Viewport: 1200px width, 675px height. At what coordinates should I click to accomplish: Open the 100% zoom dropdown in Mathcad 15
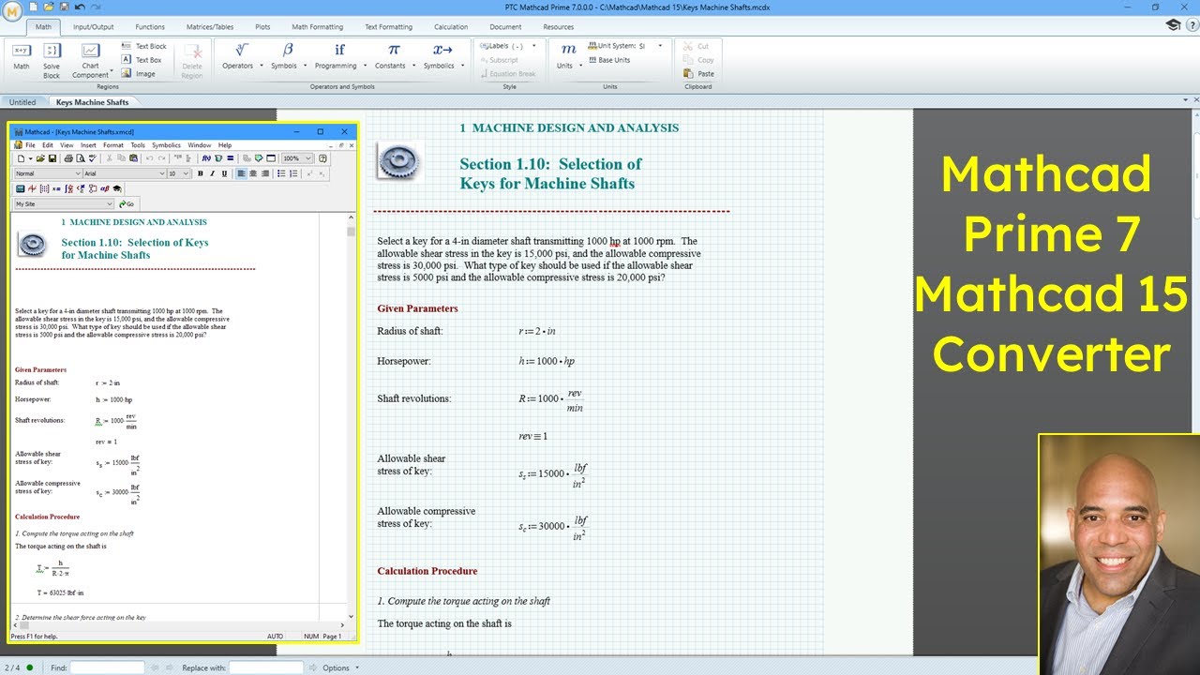pyautogui.click(x=297, y=158)
